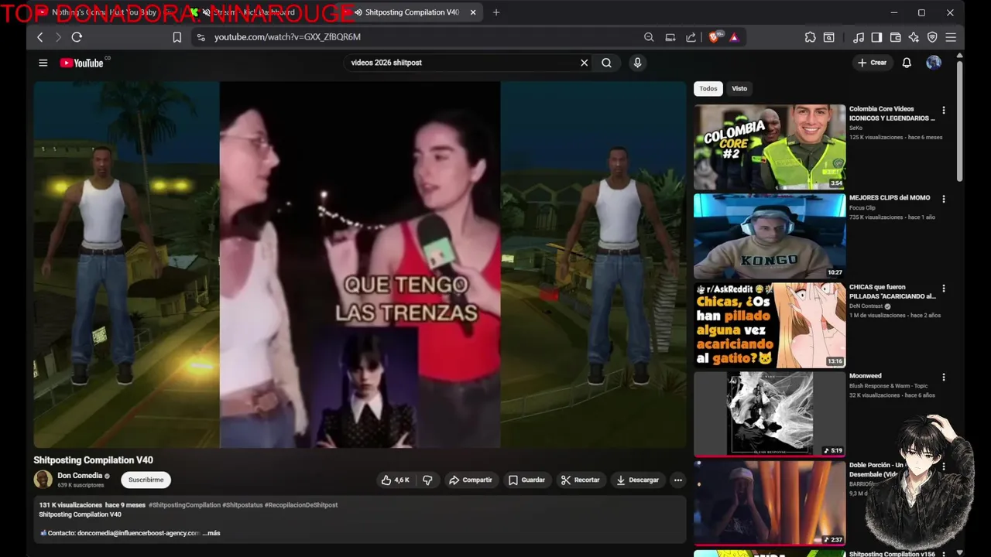This screenshot has height=557, width=991.
Task: Open the music note playlist icon
Action: (x=858, y=37)
